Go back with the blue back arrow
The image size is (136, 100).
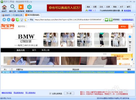coord(4,20)
